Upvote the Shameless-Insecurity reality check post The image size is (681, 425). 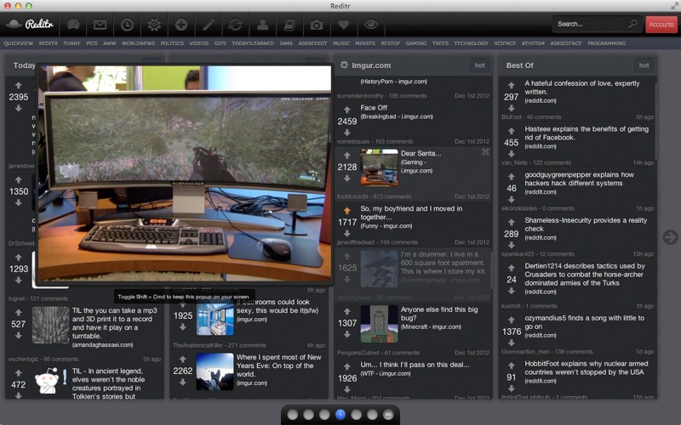point(512,223)
